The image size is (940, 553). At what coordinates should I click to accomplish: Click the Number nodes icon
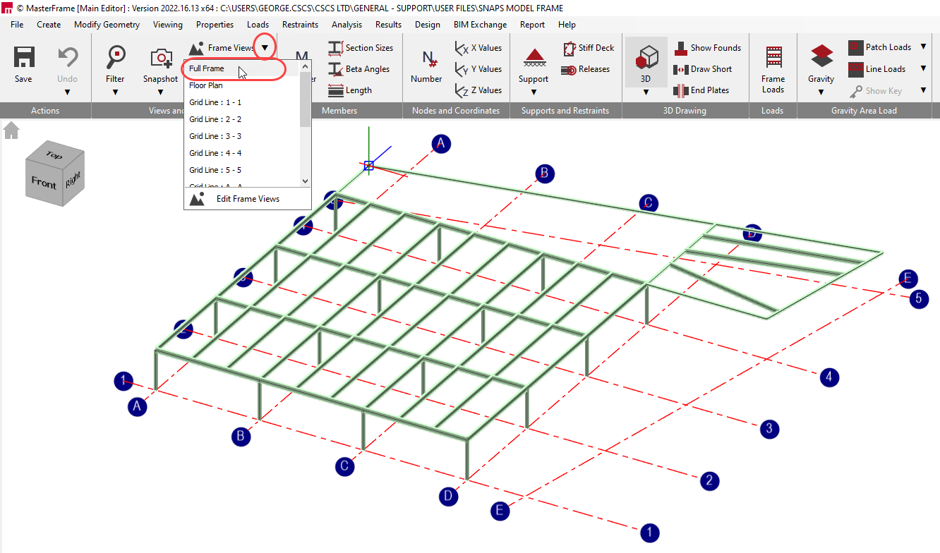point(426,59)
